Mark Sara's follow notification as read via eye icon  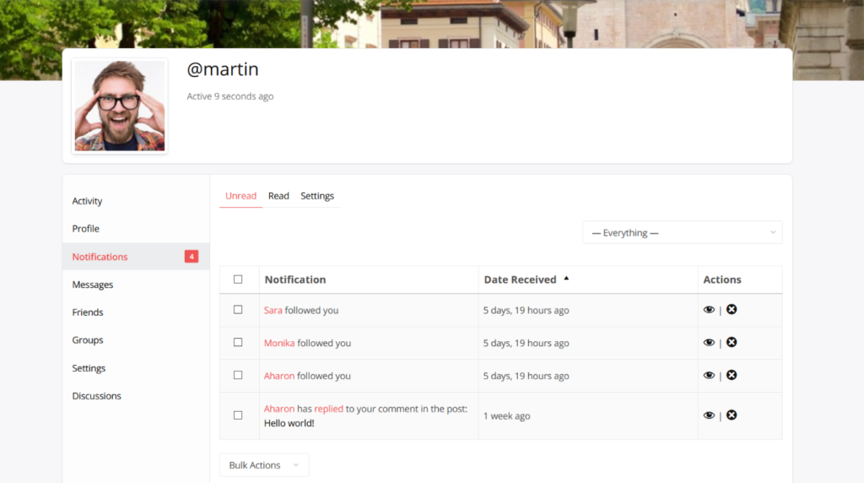[709, 310]
